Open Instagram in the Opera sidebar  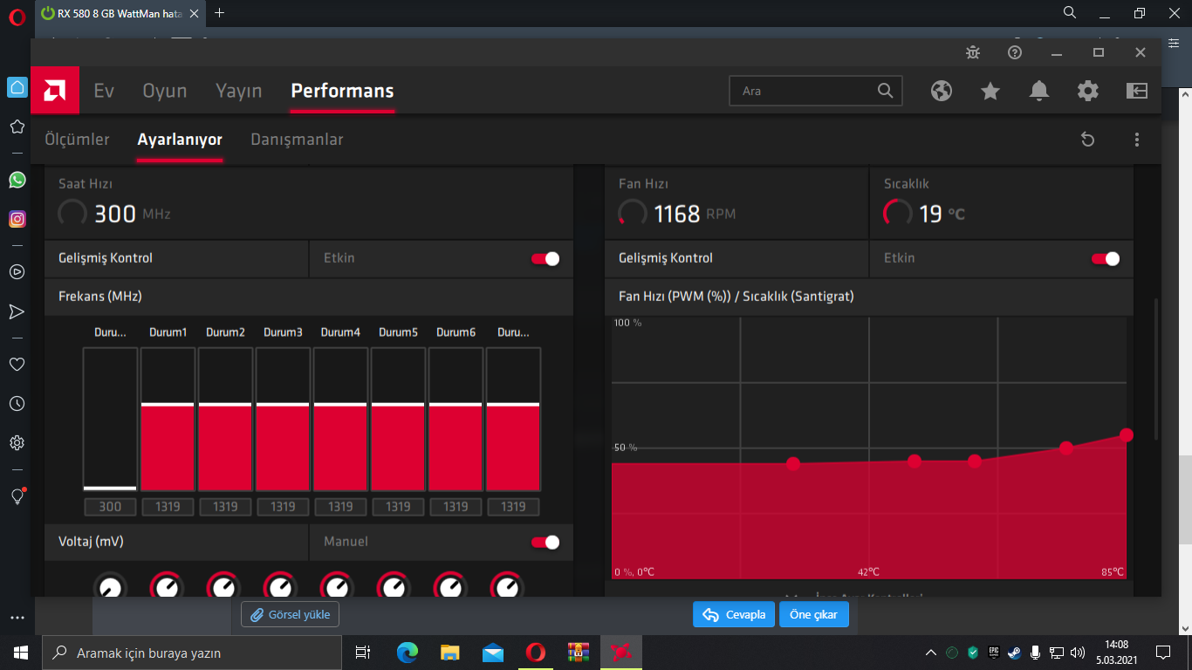pyautogui.click(x=17, y=219)
